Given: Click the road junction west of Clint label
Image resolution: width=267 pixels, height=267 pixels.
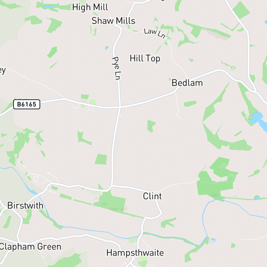Looking at the screenshot, I should [x=112, y=185].
